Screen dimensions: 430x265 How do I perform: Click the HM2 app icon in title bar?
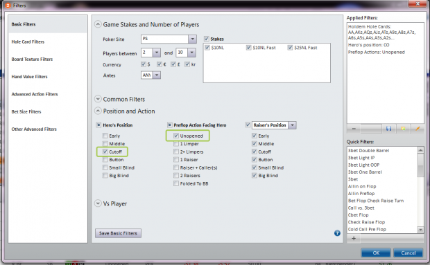coord(8,6)
